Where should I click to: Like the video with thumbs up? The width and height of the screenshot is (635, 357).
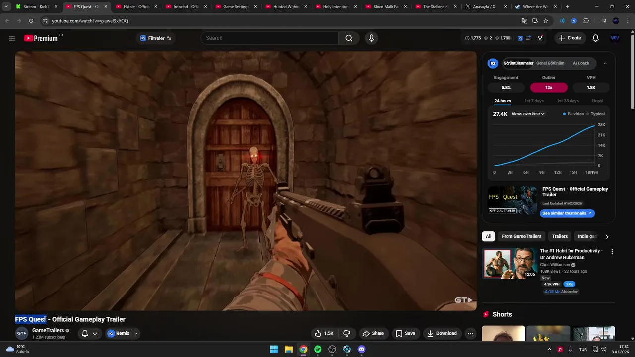pyautogui.click(x=323, y=333)
